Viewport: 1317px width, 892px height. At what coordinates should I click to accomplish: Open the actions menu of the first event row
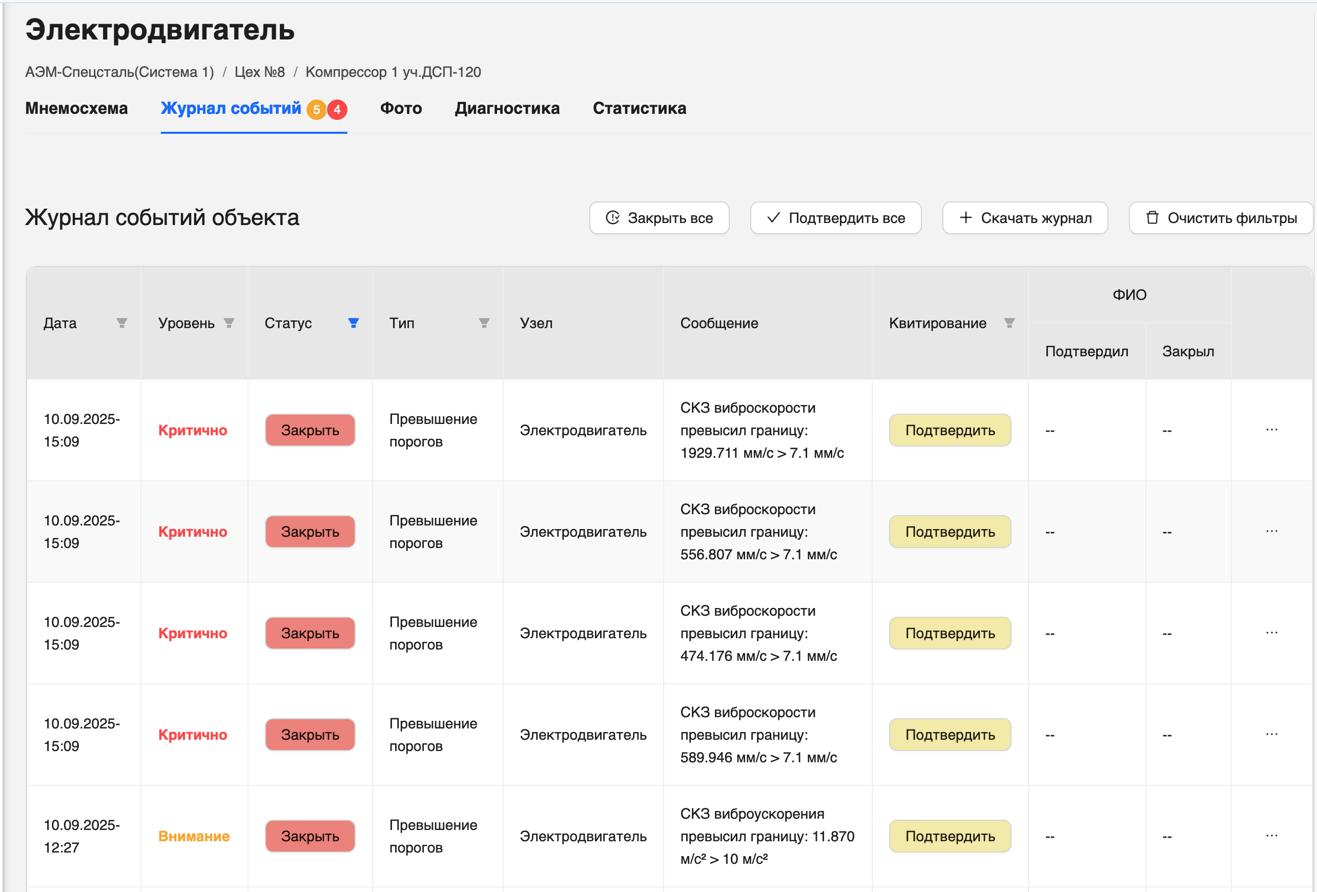pyautogui.click(x=1272, y=430)
